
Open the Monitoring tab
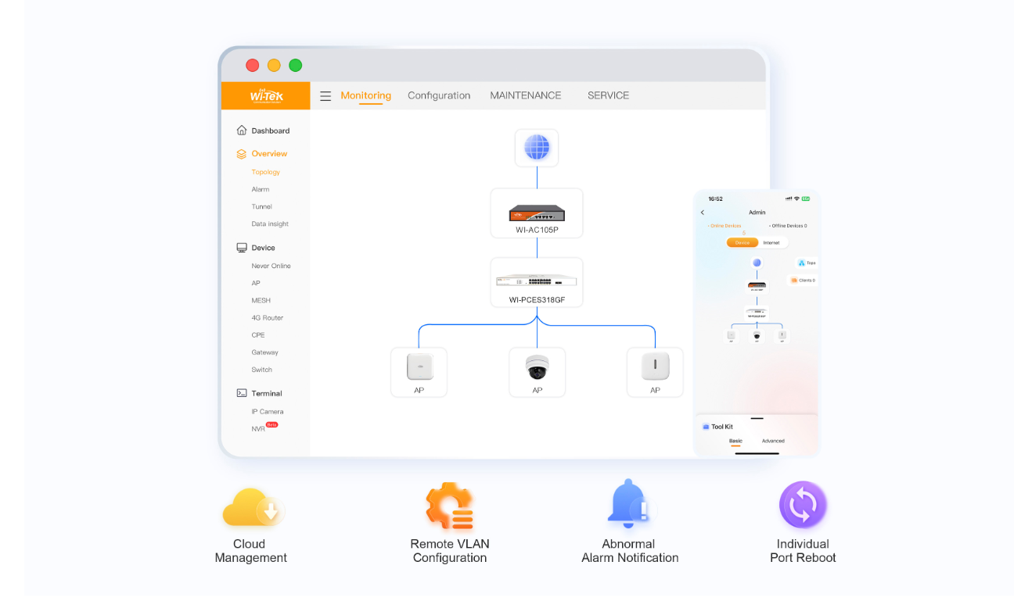coord(365,95)
